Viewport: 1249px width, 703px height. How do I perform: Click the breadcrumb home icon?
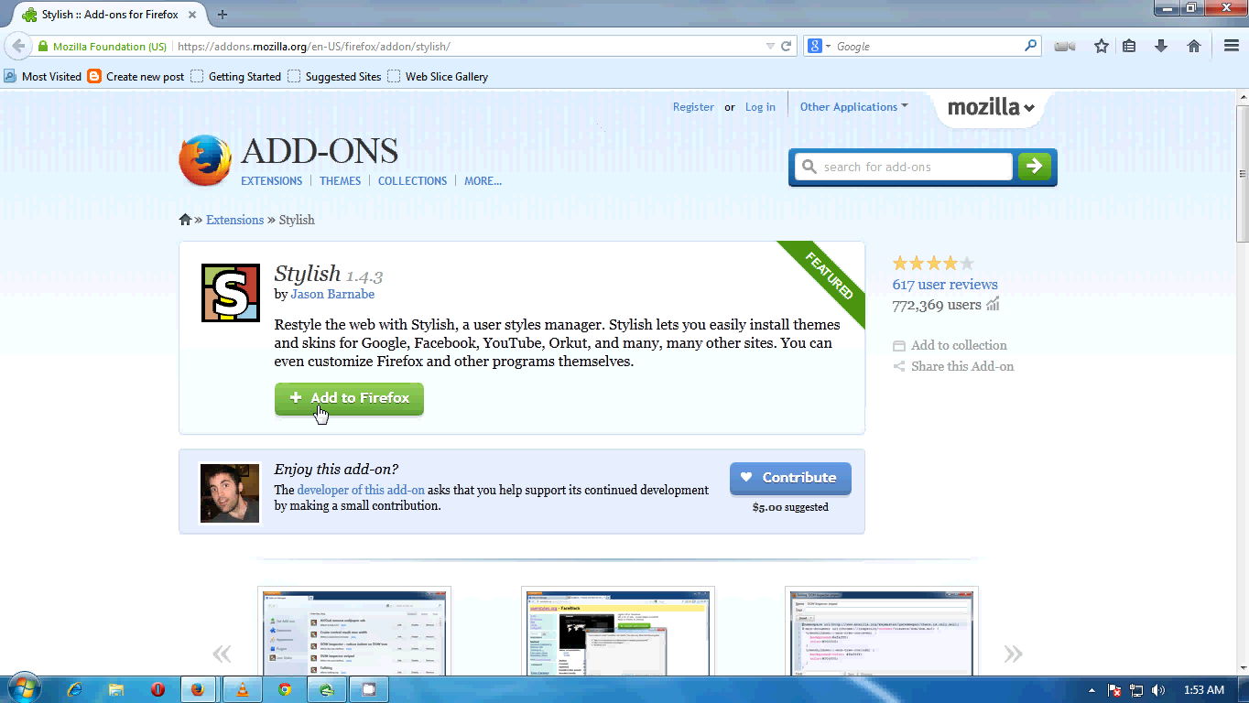(x=185, y=220)
